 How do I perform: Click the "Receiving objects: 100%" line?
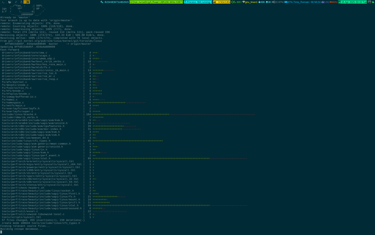[53, 35]
